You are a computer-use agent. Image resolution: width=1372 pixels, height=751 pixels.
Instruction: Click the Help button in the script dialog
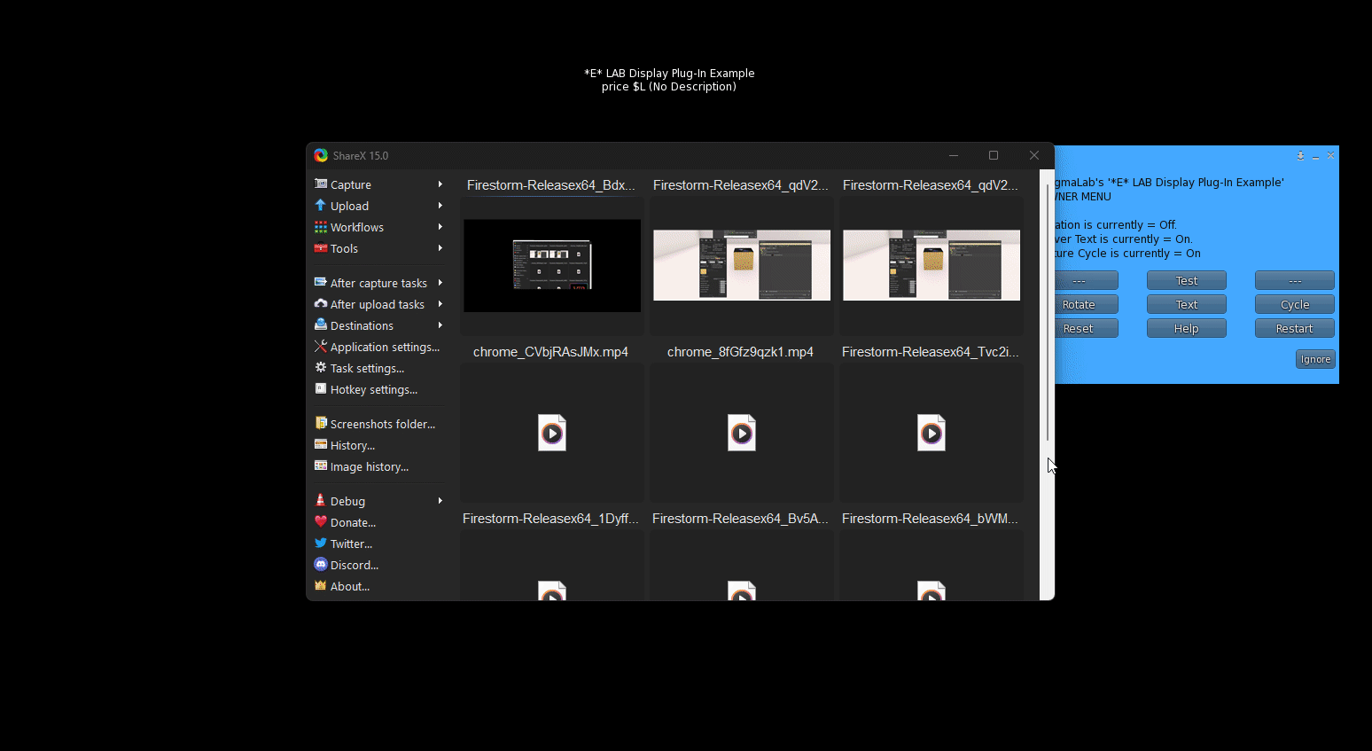pos(1187,328)
